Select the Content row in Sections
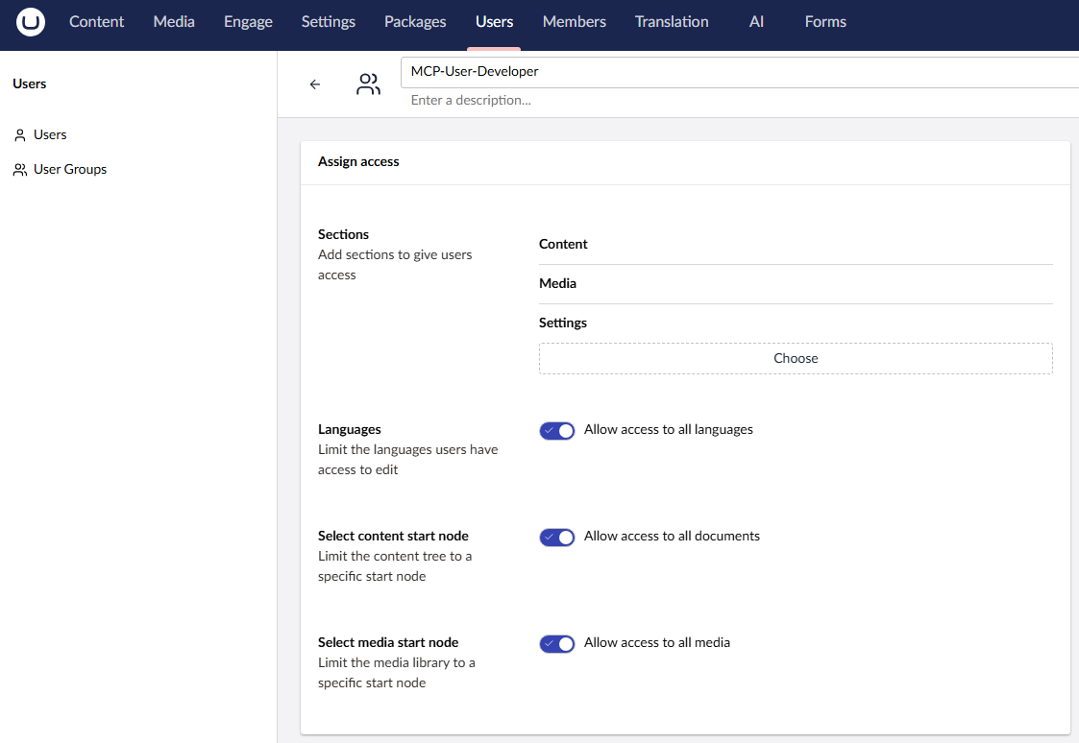1079x743 pixels. [x=796, y=244]
